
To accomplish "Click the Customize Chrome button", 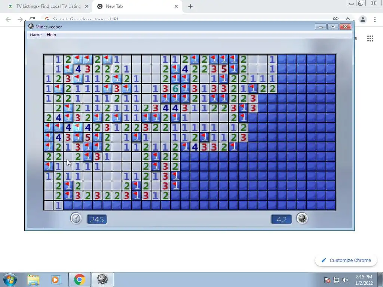I will (x=346, y=260).
